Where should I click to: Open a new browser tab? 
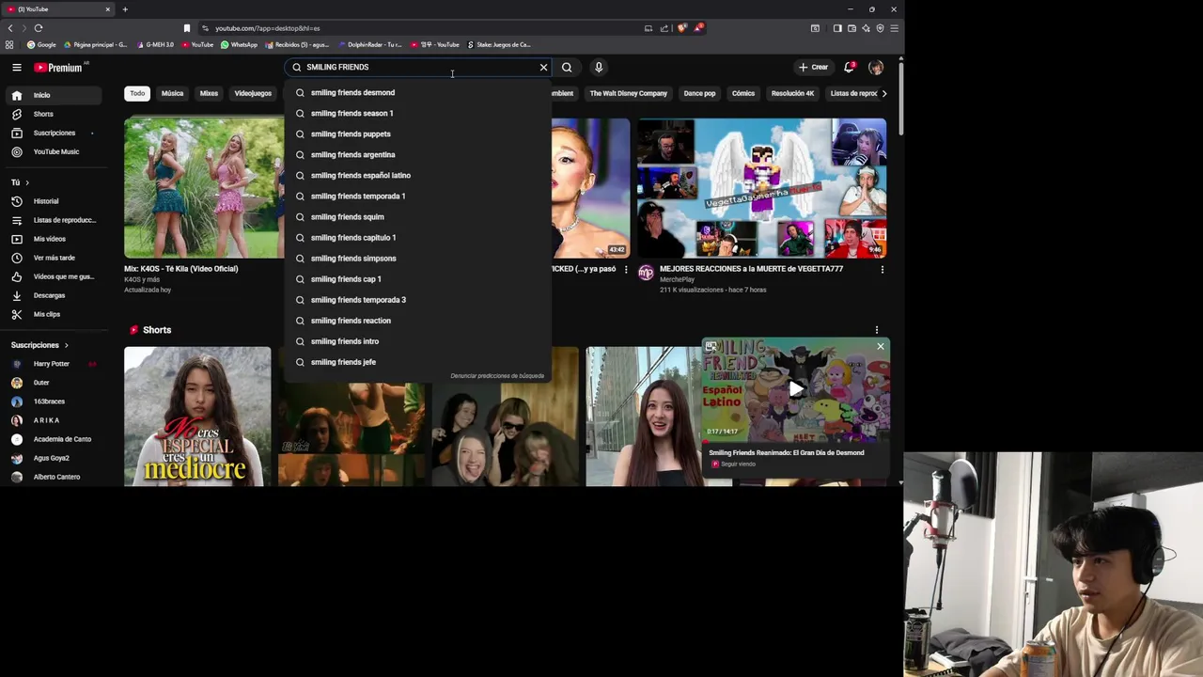(125, 9)
